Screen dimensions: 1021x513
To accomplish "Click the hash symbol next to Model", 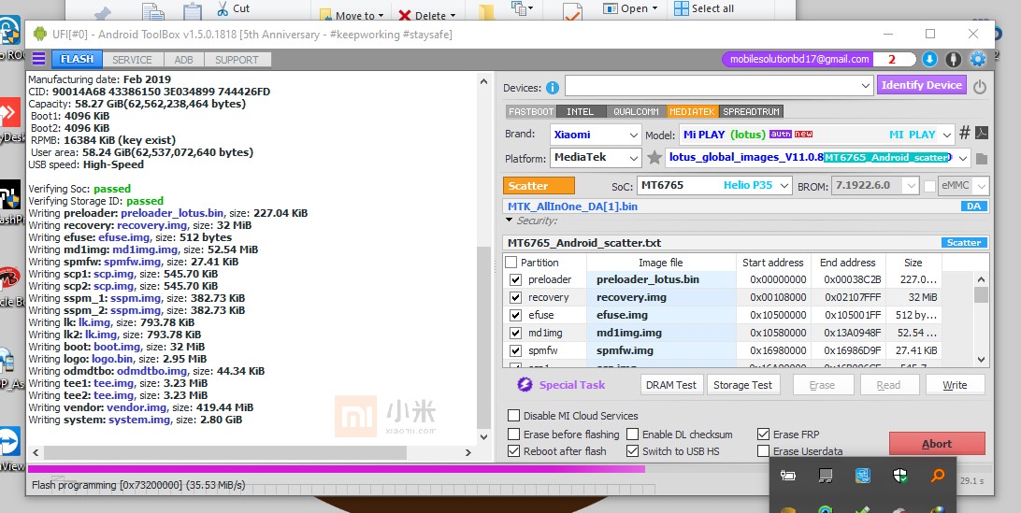I will coord(964,134).
